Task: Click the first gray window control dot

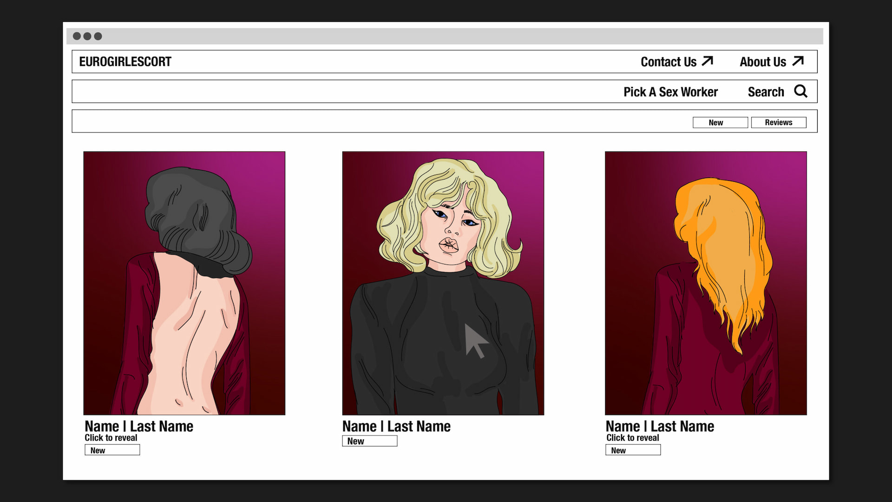Action: click(77, 36)
